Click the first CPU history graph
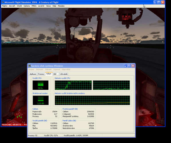This screenshot has height=143, width=171. click(x=73, y=85)
